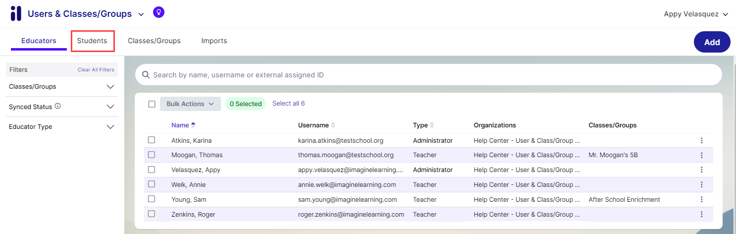The width and height of the screenshot is (736, 234).
Task: Switch to the Classes/Groups tab
Action: pyautogui.click(x=154, y=41)
